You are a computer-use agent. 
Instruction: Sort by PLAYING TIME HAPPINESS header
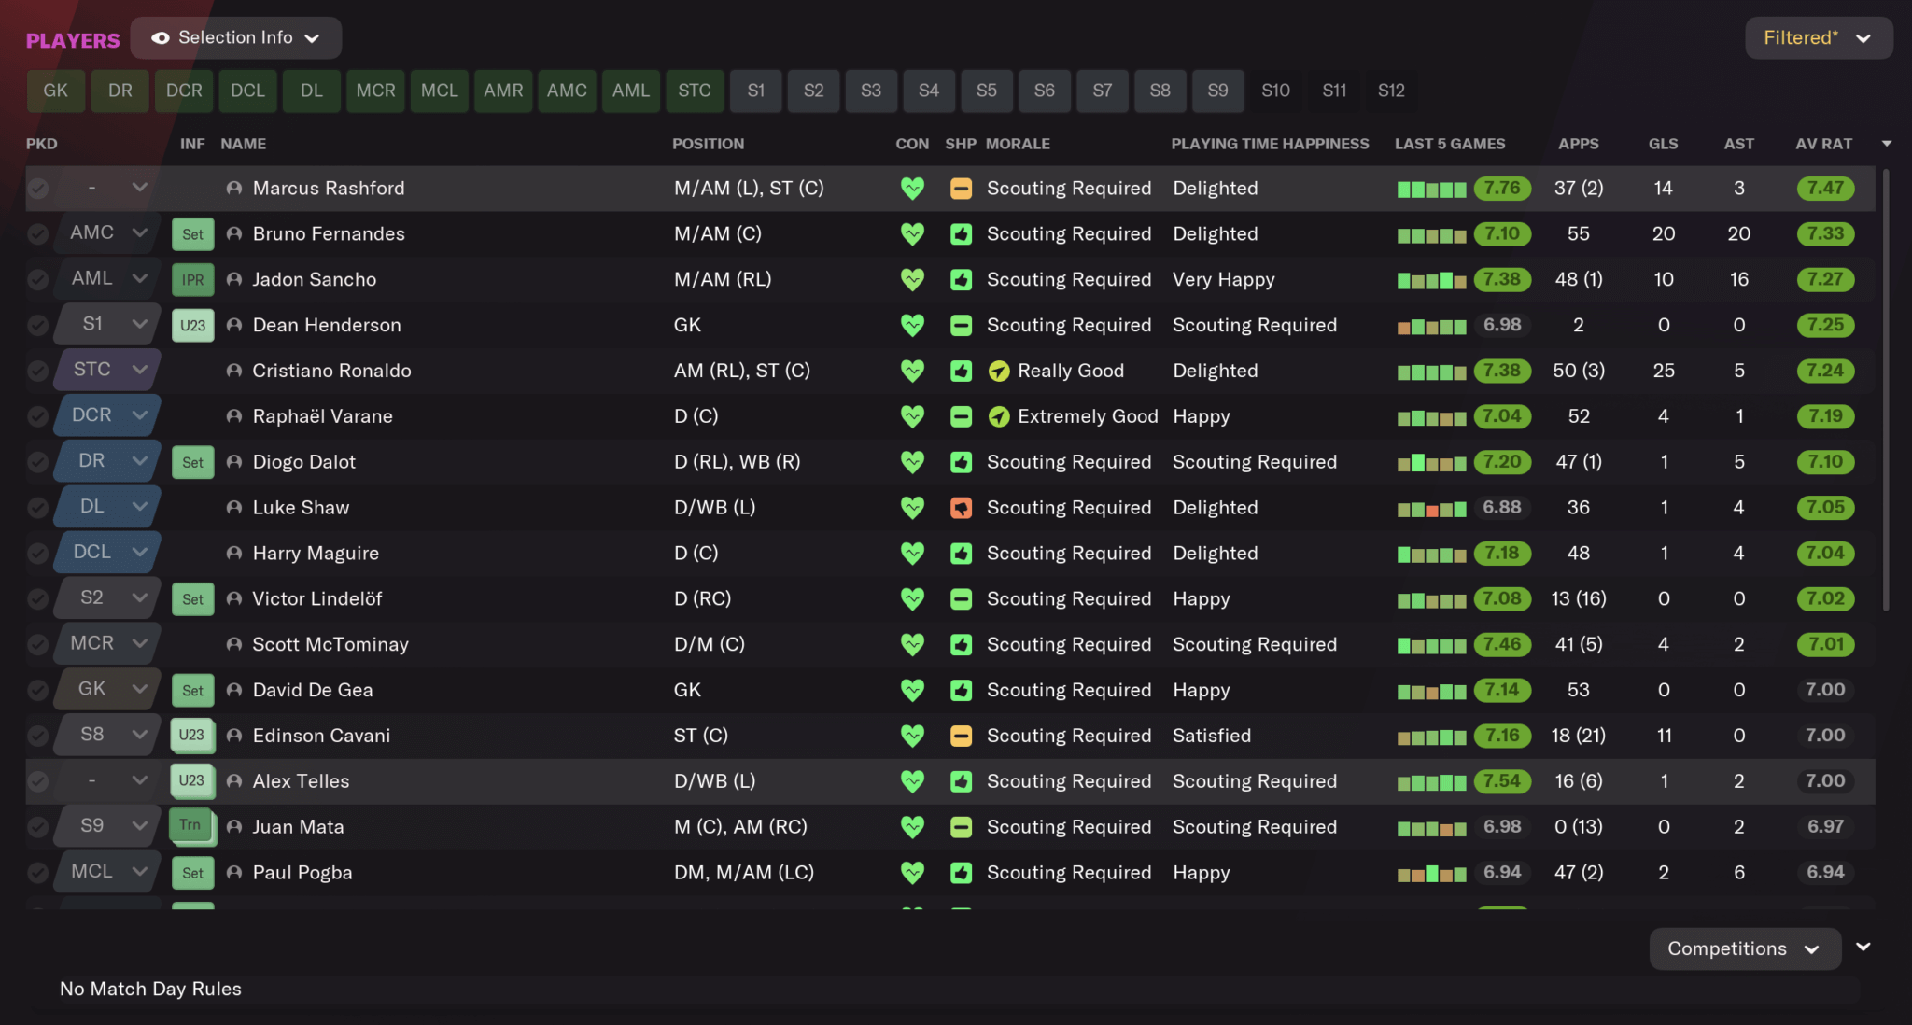pos(1270,144)
